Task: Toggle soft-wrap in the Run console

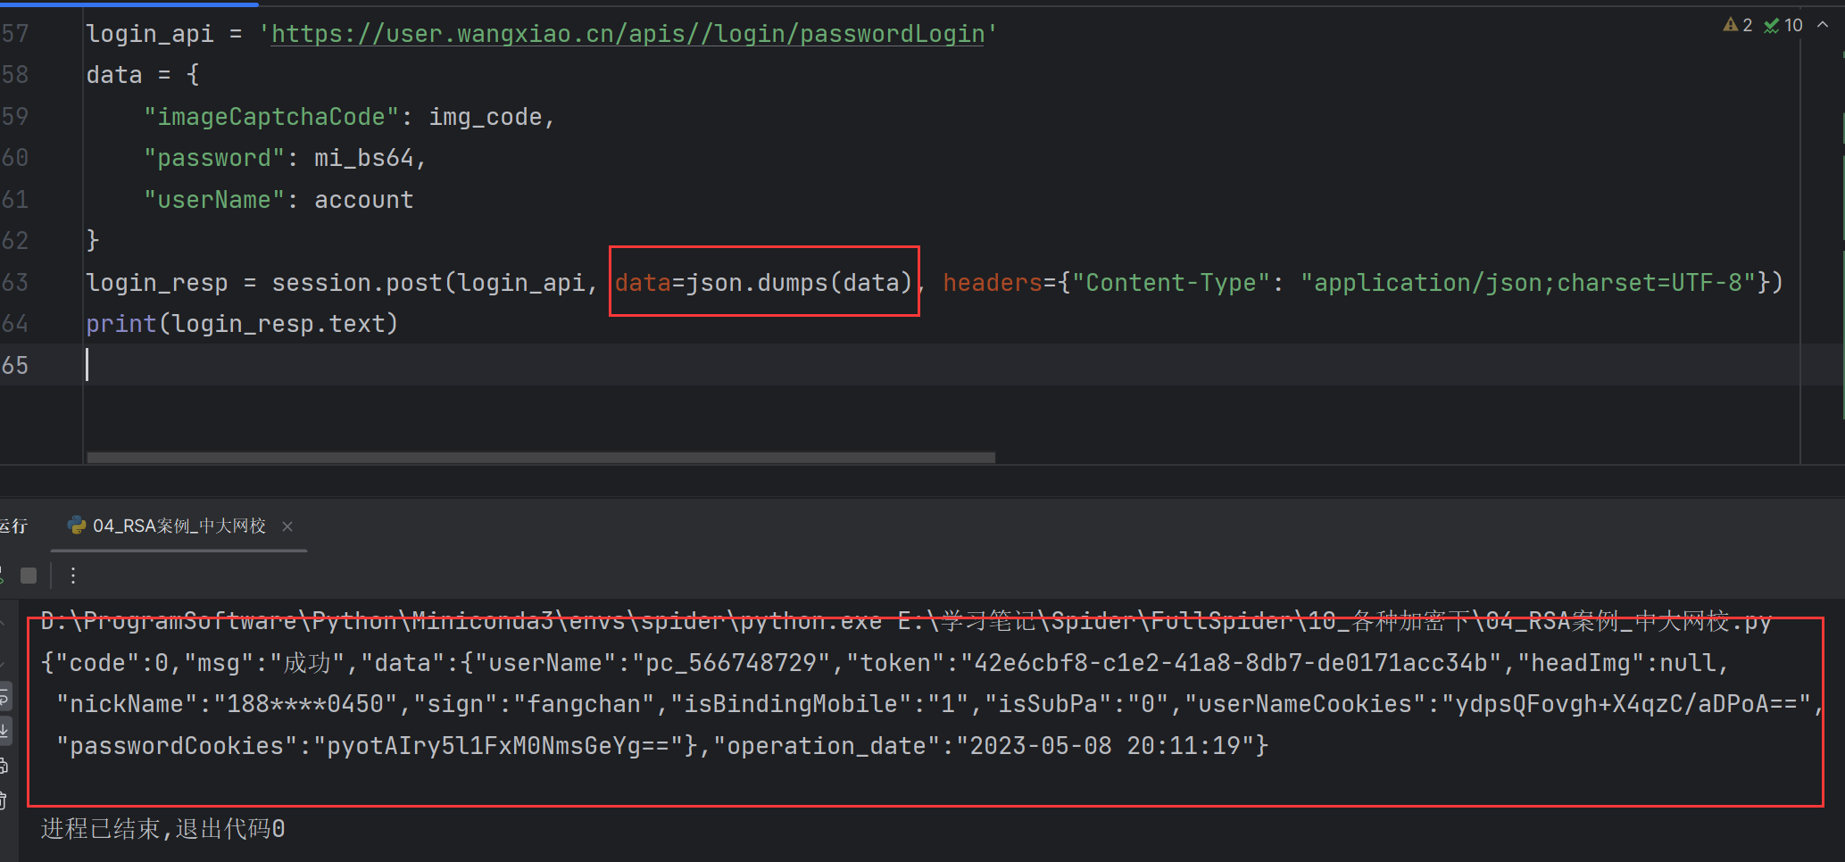Action: coord(4,697)
